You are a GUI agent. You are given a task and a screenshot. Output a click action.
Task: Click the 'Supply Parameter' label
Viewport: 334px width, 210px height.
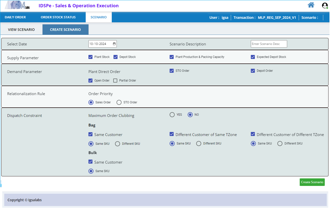[23, 58]
